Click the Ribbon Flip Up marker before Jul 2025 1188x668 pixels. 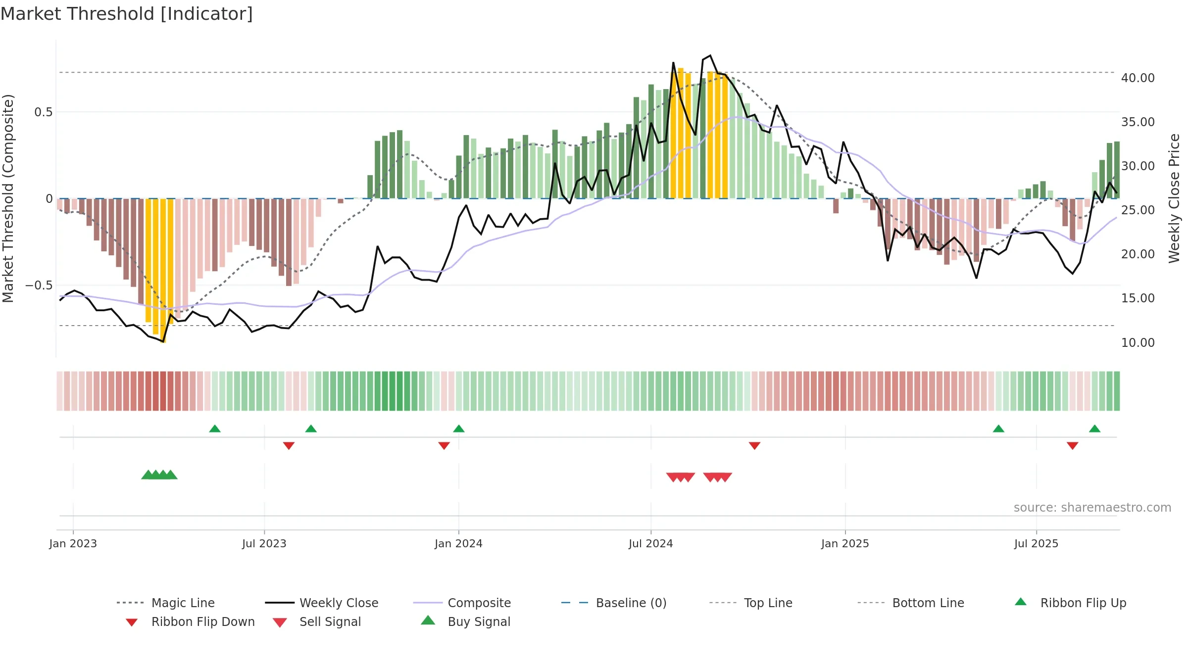tap(998, 429)
